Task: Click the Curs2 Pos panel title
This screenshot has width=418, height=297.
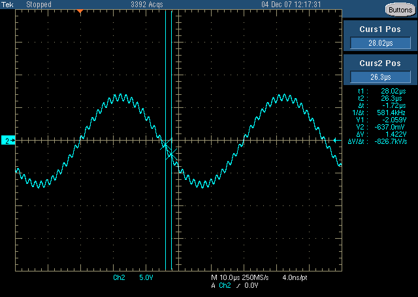Action: (x=380, y=63)
